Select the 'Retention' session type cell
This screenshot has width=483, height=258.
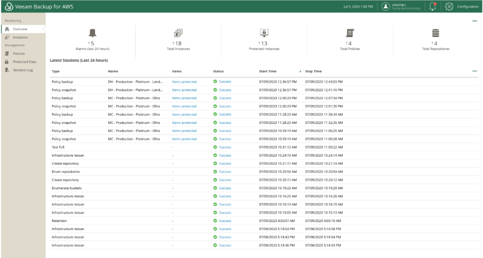59,221
